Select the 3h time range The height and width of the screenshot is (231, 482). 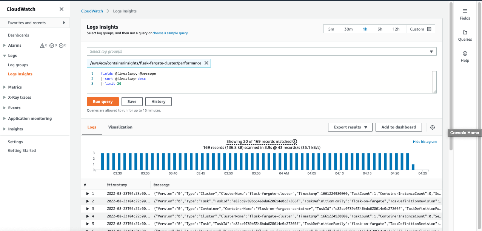coord(380,29)
